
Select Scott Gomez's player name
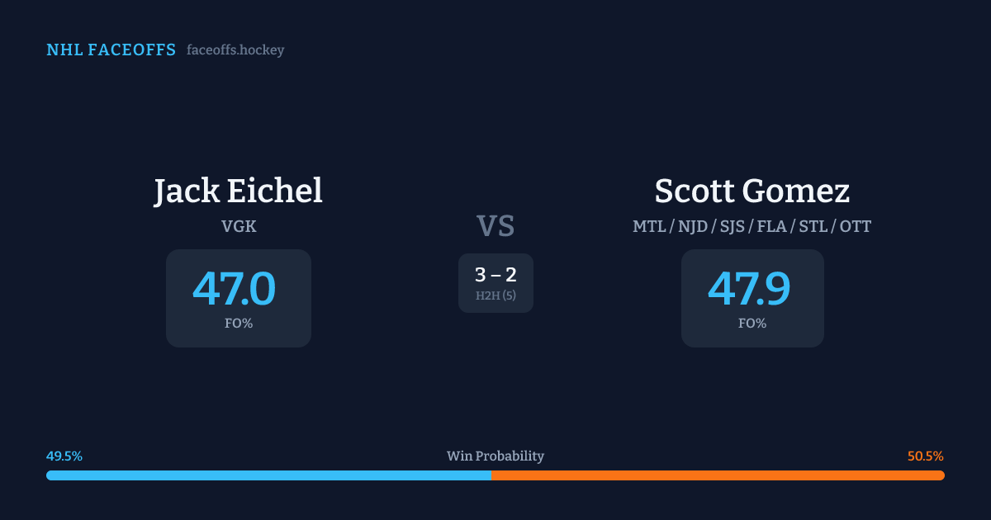(752, 191)
